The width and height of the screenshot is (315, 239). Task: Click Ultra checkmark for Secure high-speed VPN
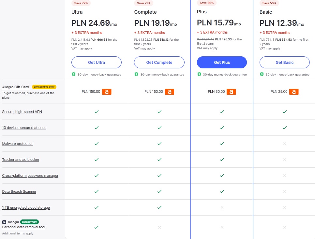point(97,112)
